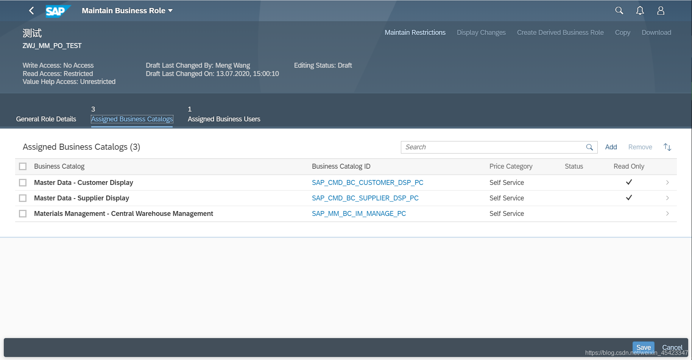
Task: Click Read Only column header
Action: click(629, 166)
